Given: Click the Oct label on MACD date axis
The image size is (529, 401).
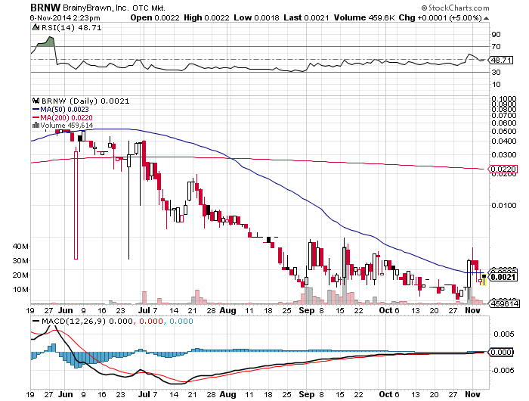Looking at the screenshot, I should coord(385,394).
